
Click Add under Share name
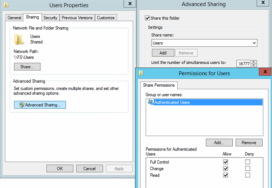(163, 53)
